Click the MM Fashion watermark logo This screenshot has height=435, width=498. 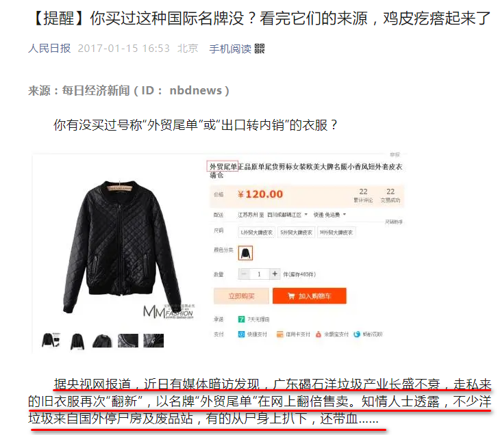click(x=169, y=311)
